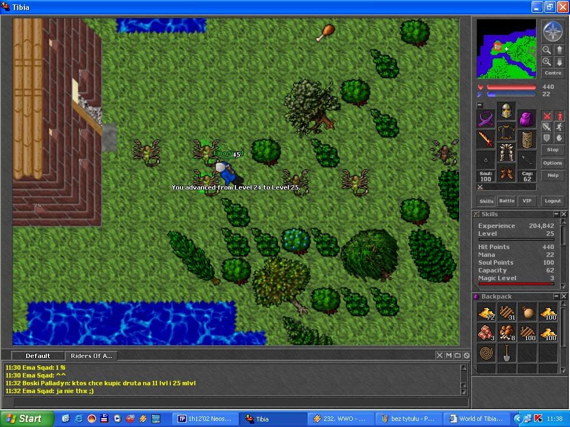Screen dimensions: 570x427
Task: Select the shovel in the backpack
Action: click(507, 353)
